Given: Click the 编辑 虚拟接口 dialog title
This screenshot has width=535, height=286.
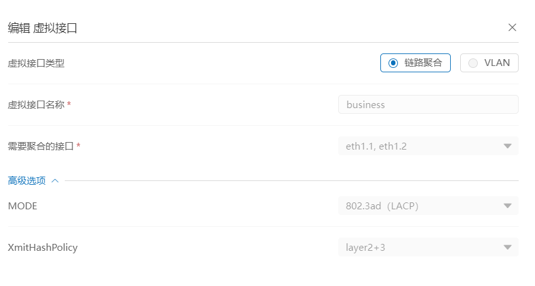Looking at the screenshot, I should pos(43,28).
